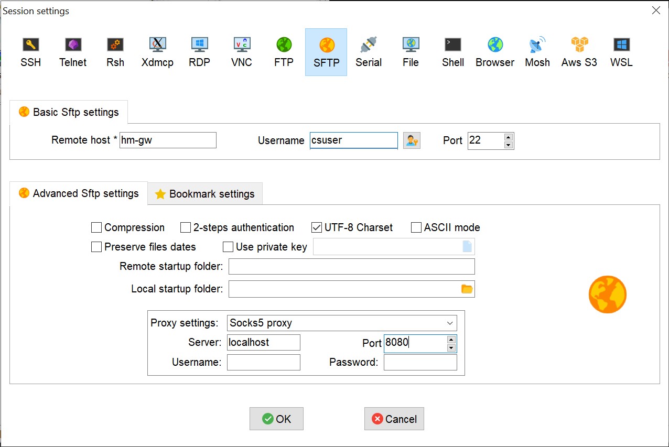Increase the SFTP port with up arrow
Screen dimensions: 669x447
point(508,137)
